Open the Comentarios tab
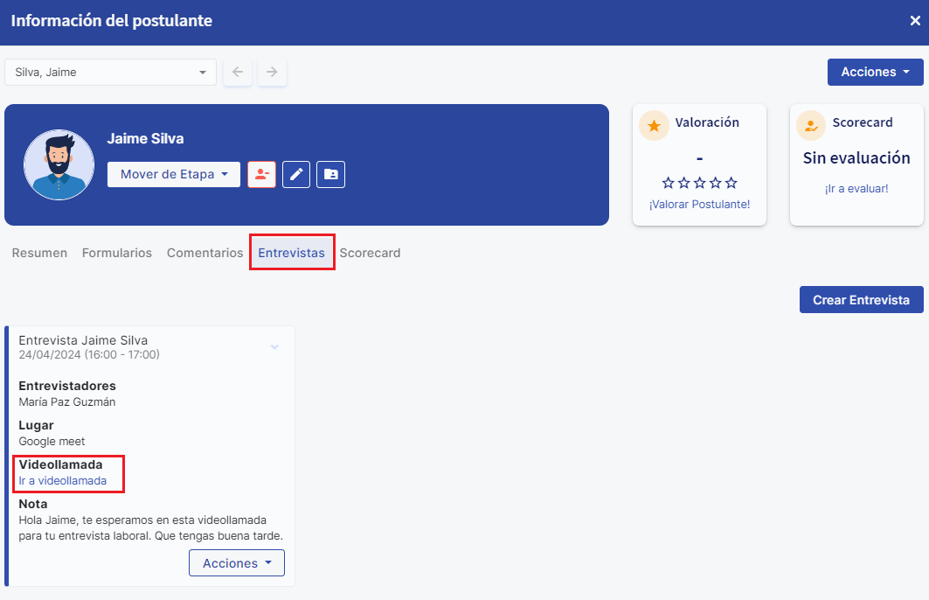The image size is (929, 600). (x=205, y=253)
